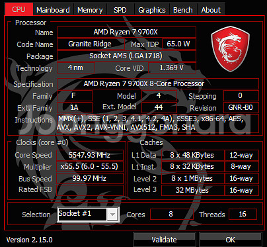Viewport: 267px width, 247px height.
Task: Click the Ext. Model value 44
Action: [159, 107]
